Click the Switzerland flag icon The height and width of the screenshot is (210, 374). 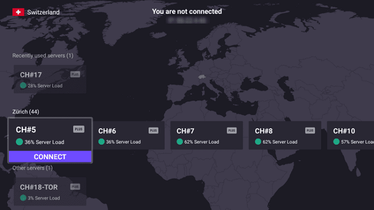[18, 12]
